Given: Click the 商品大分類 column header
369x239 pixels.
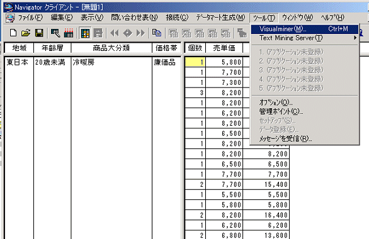Looking at the screenshot, I should 111,48.
